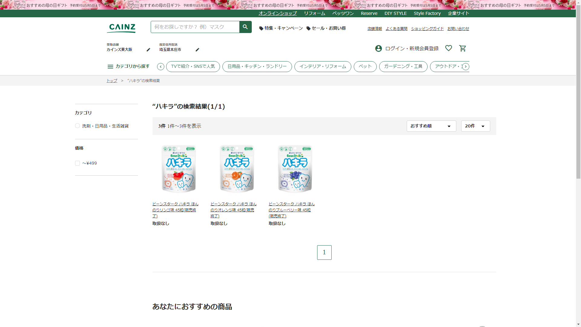Screen dimensions: 581x327
Task: Edit the pickup store カインズ東大阪 pencil
Action: point(148,50)
